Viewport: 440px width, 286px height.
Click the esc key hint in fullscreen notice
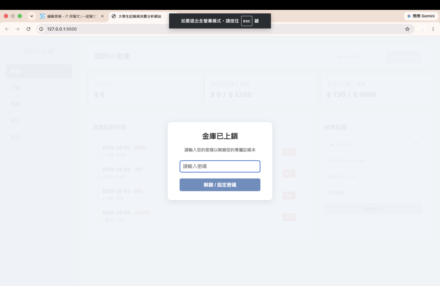pyautogui.click(x=246, y=21)
